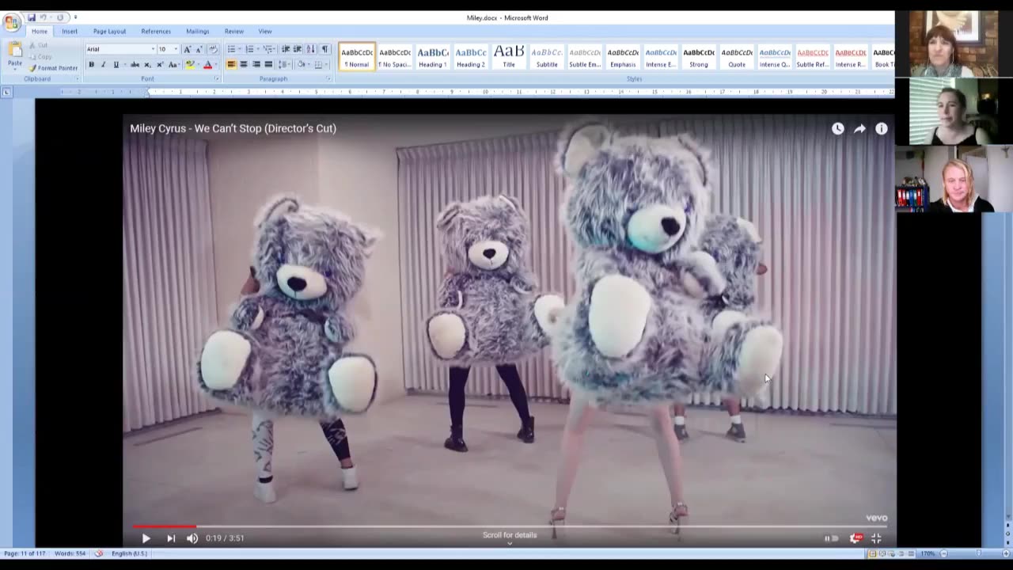Clear formatting of selected text
Screen dimensions: 1013x570
point(213,49)
